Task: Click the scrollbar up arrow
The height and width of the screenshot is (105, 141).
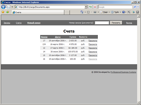Action: pos(138,16)
